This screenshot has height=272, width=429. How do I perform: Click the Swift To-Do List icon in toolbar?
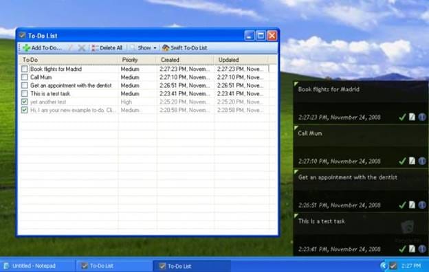coord(166,48)
